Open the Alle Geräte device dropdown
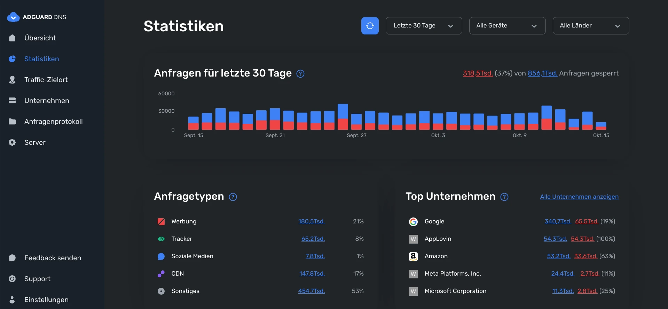 507,26
